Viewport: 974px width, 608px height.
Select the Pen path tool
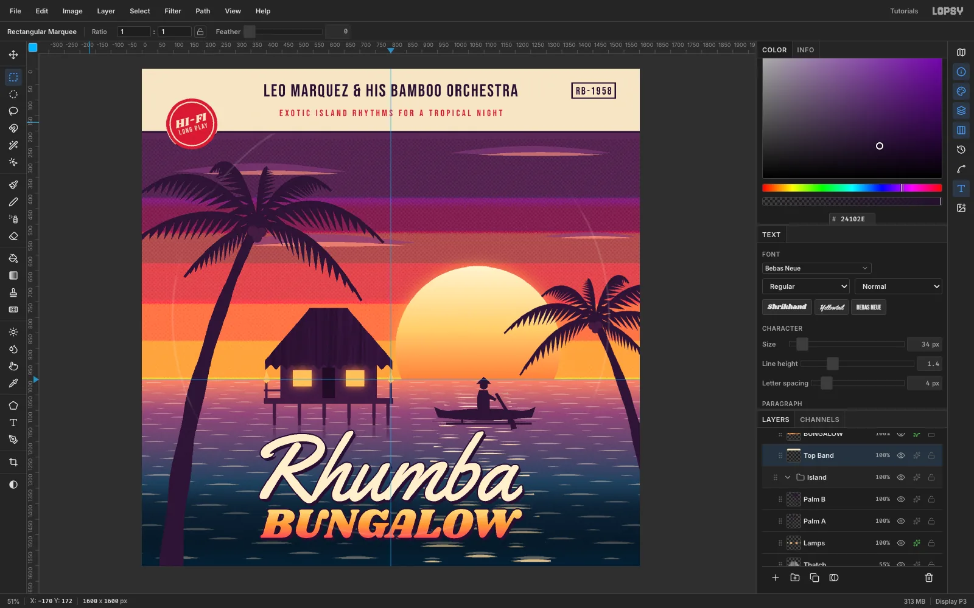[13, 440]
